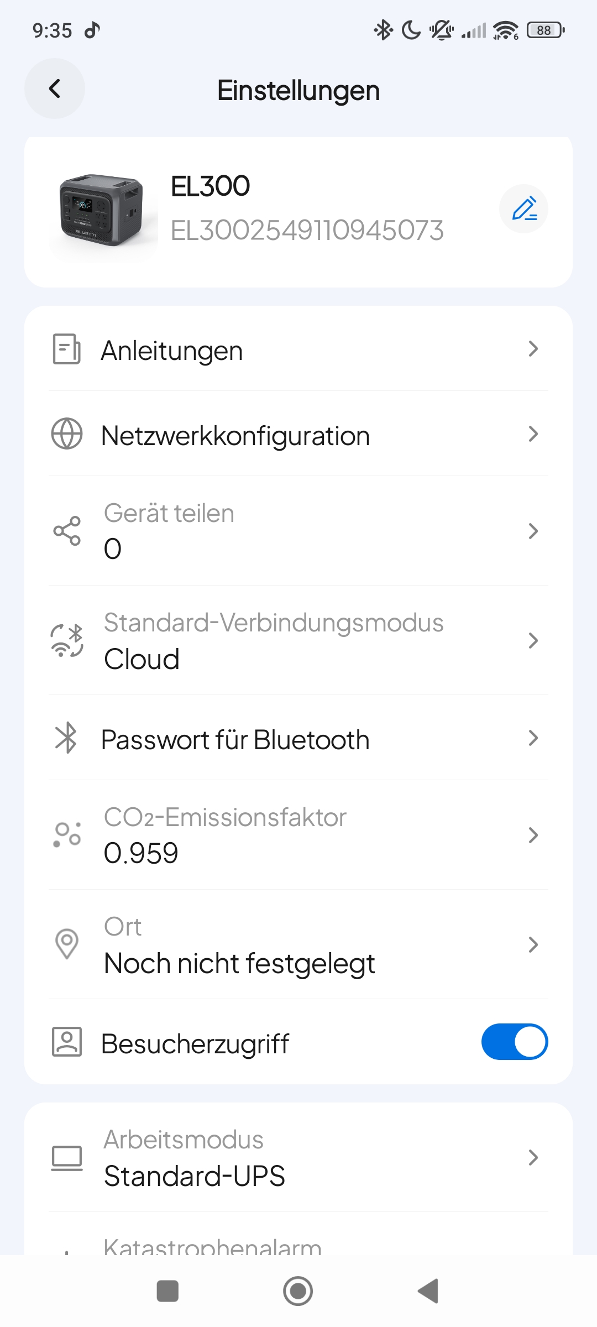The image size is (597, 1327).
Task: Open the Netzwerkkonfiguration menu entry
Action: click(235, 436)
